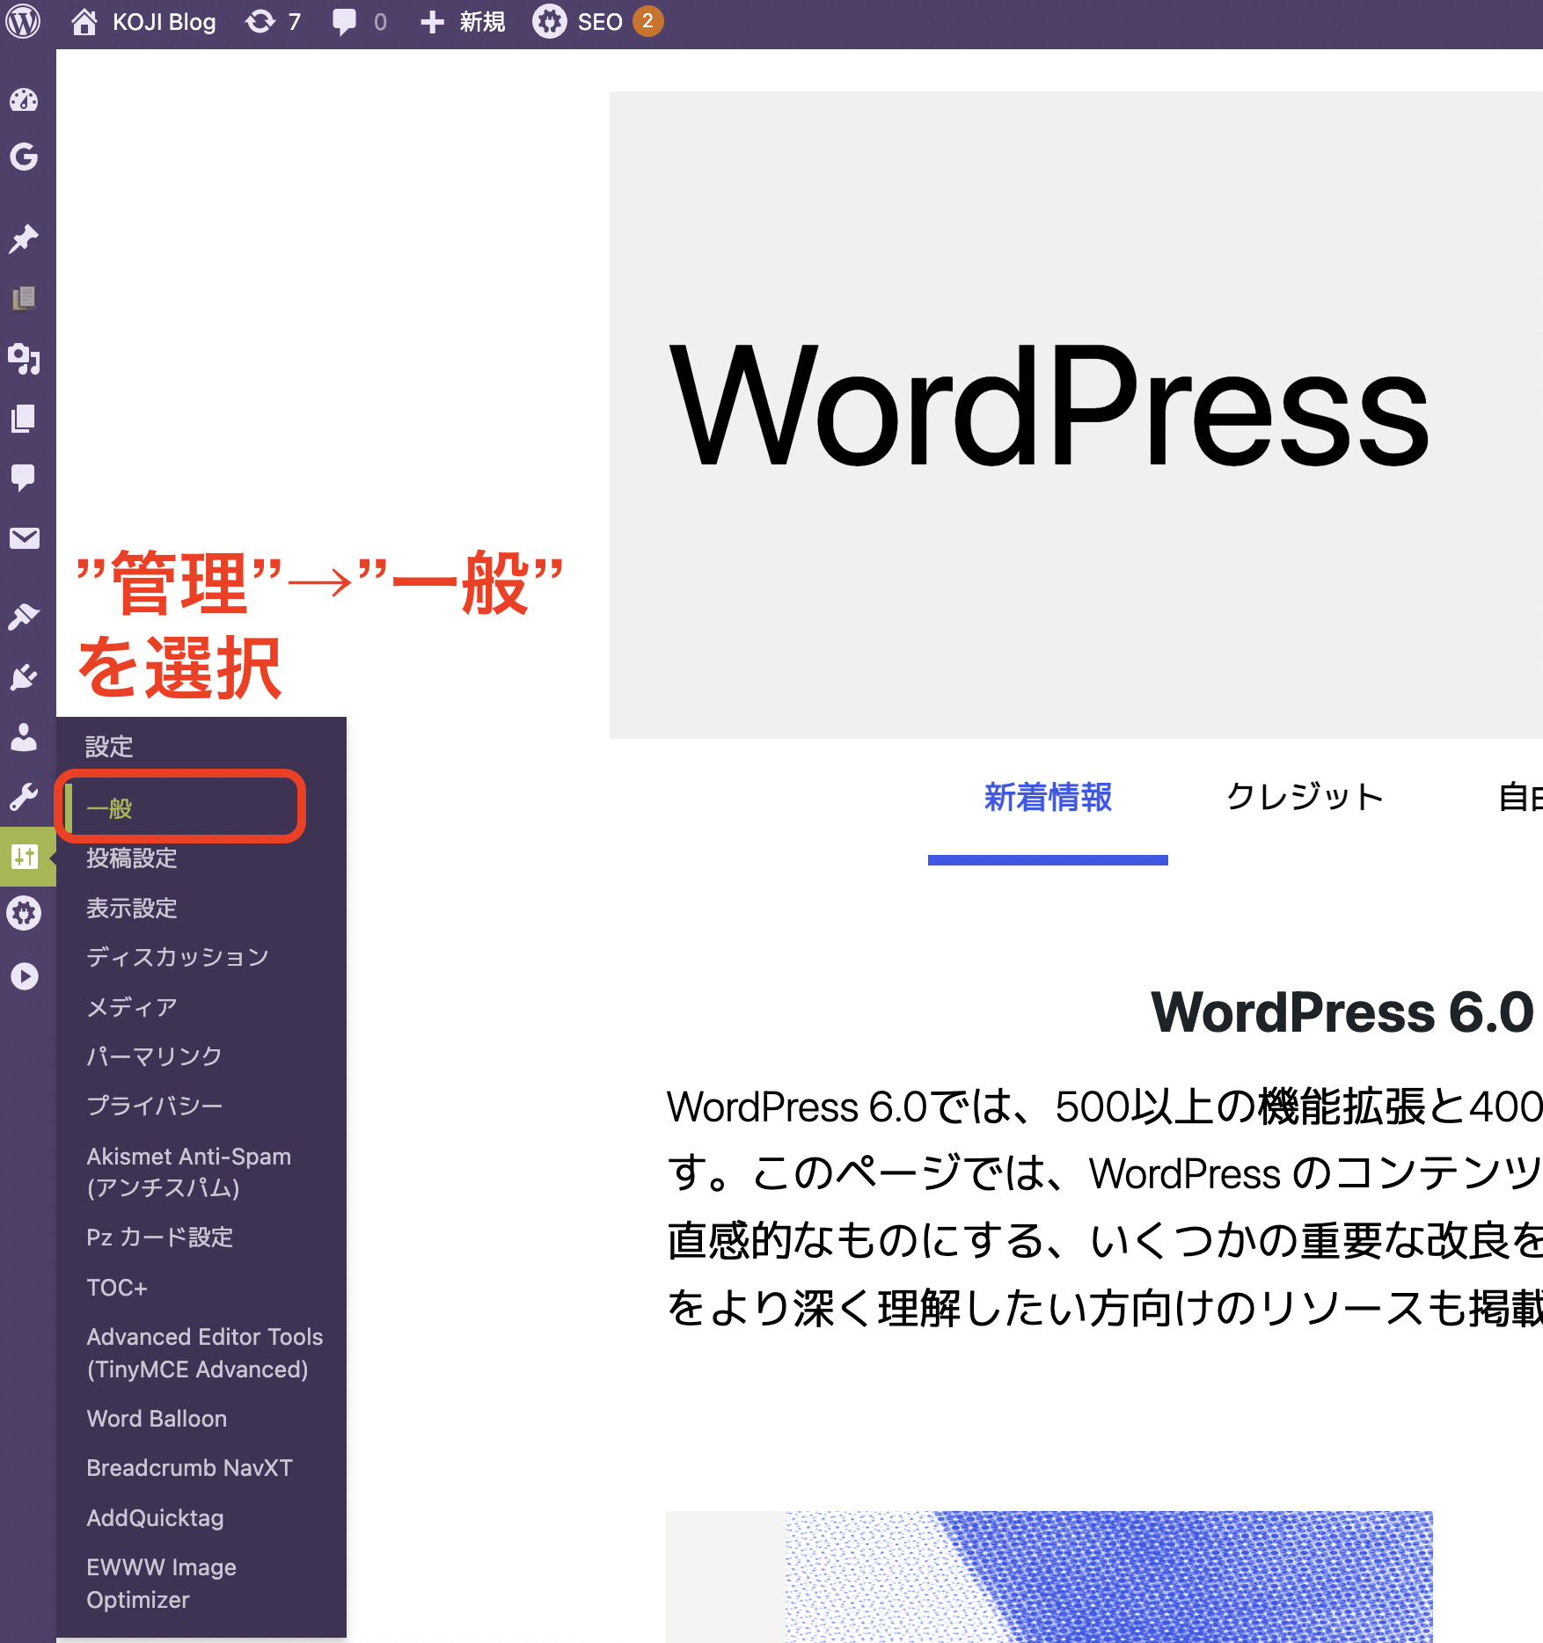
Task: Open the comments bubble in the admin bar
Action: click(344, 22)
